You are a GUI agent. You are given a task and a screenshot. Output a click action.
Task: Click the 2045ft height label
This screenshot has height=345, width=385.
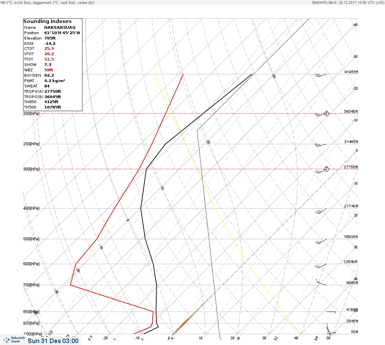(x=352, y=321)
